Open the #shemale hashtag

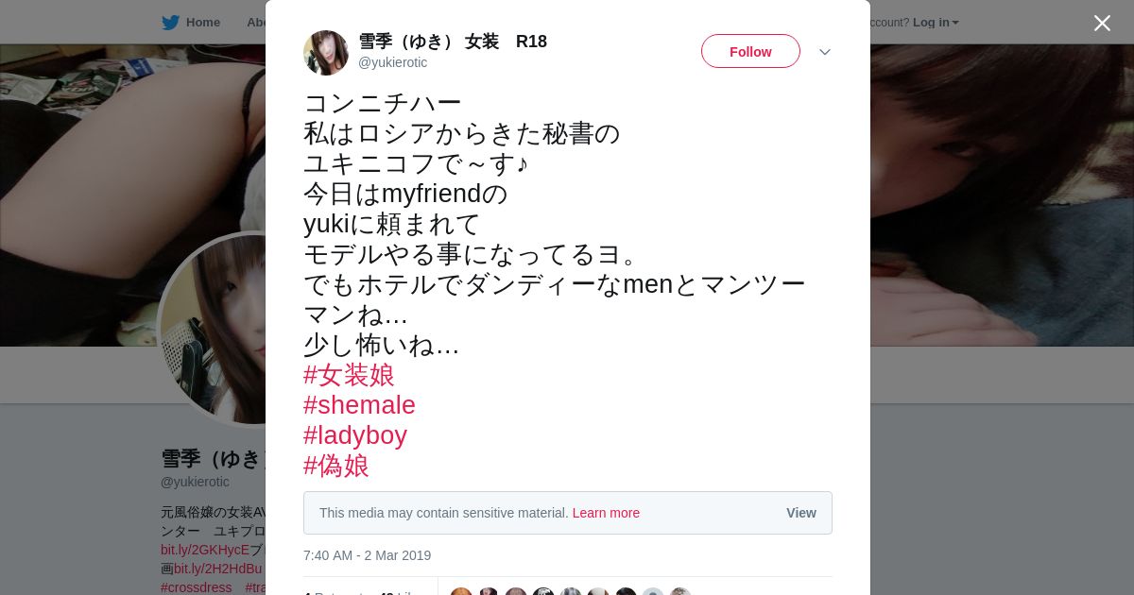(359, 405)
